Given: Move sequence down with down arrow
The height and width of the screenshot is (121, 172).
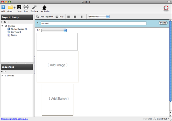Looking at the screenshot, I should coord(2,72).
